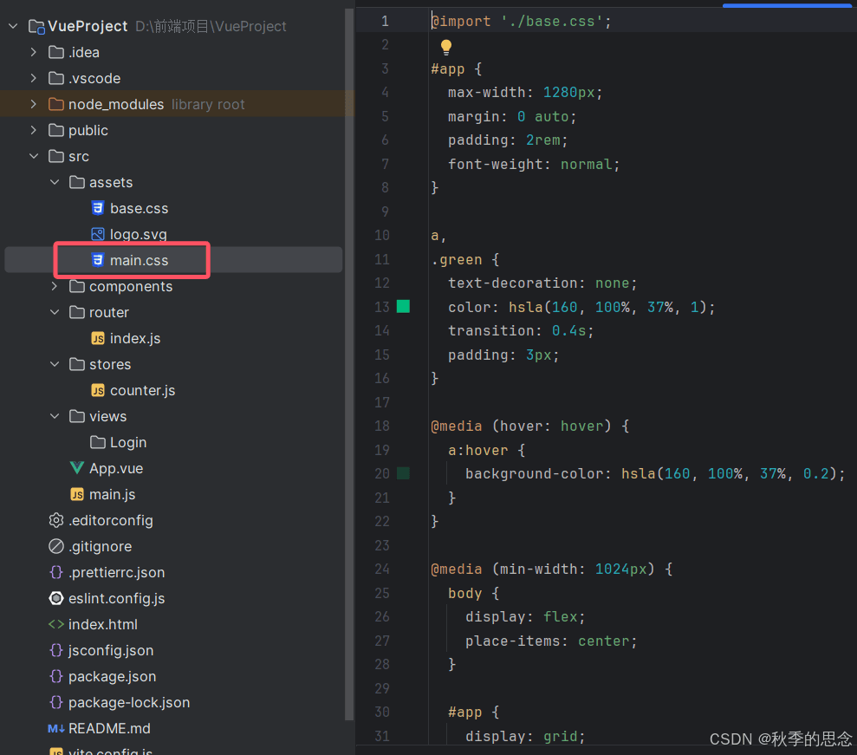The image size is (857, 755).
Task: Open eslint.config.js file
Action: pos(116,598)
